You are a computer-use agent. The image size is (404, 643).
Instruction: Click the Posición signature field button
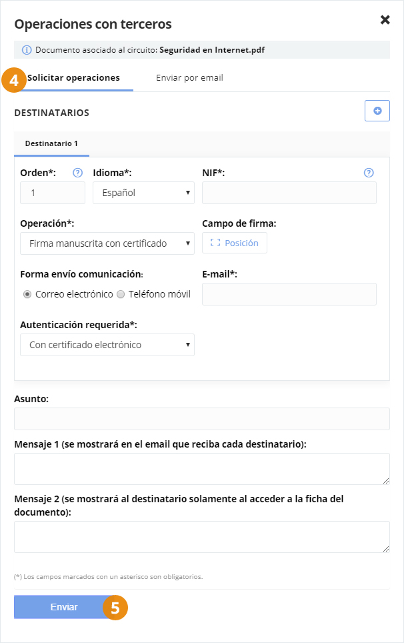click(235, 243)
